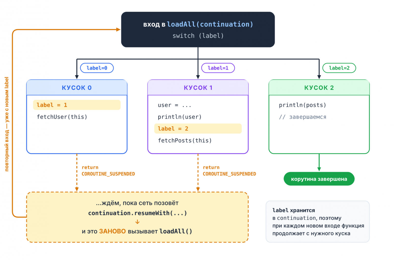Click the "вход в loadAll(continuation)" title text
Screen dimensions: 396x260
(198, 24)
